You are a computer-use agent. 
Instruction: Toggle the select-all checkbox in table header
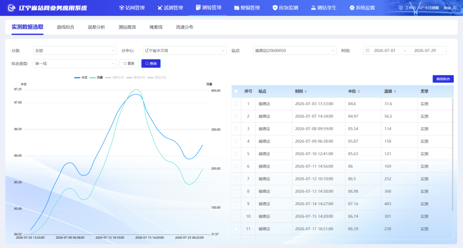pos(236,91)
